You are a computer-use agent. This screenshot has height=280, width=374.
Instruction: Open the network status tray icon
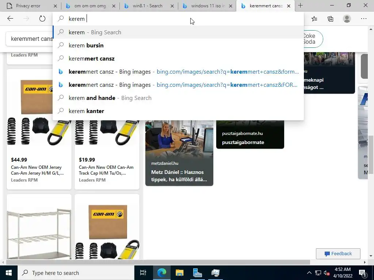(x=318, y=273)
